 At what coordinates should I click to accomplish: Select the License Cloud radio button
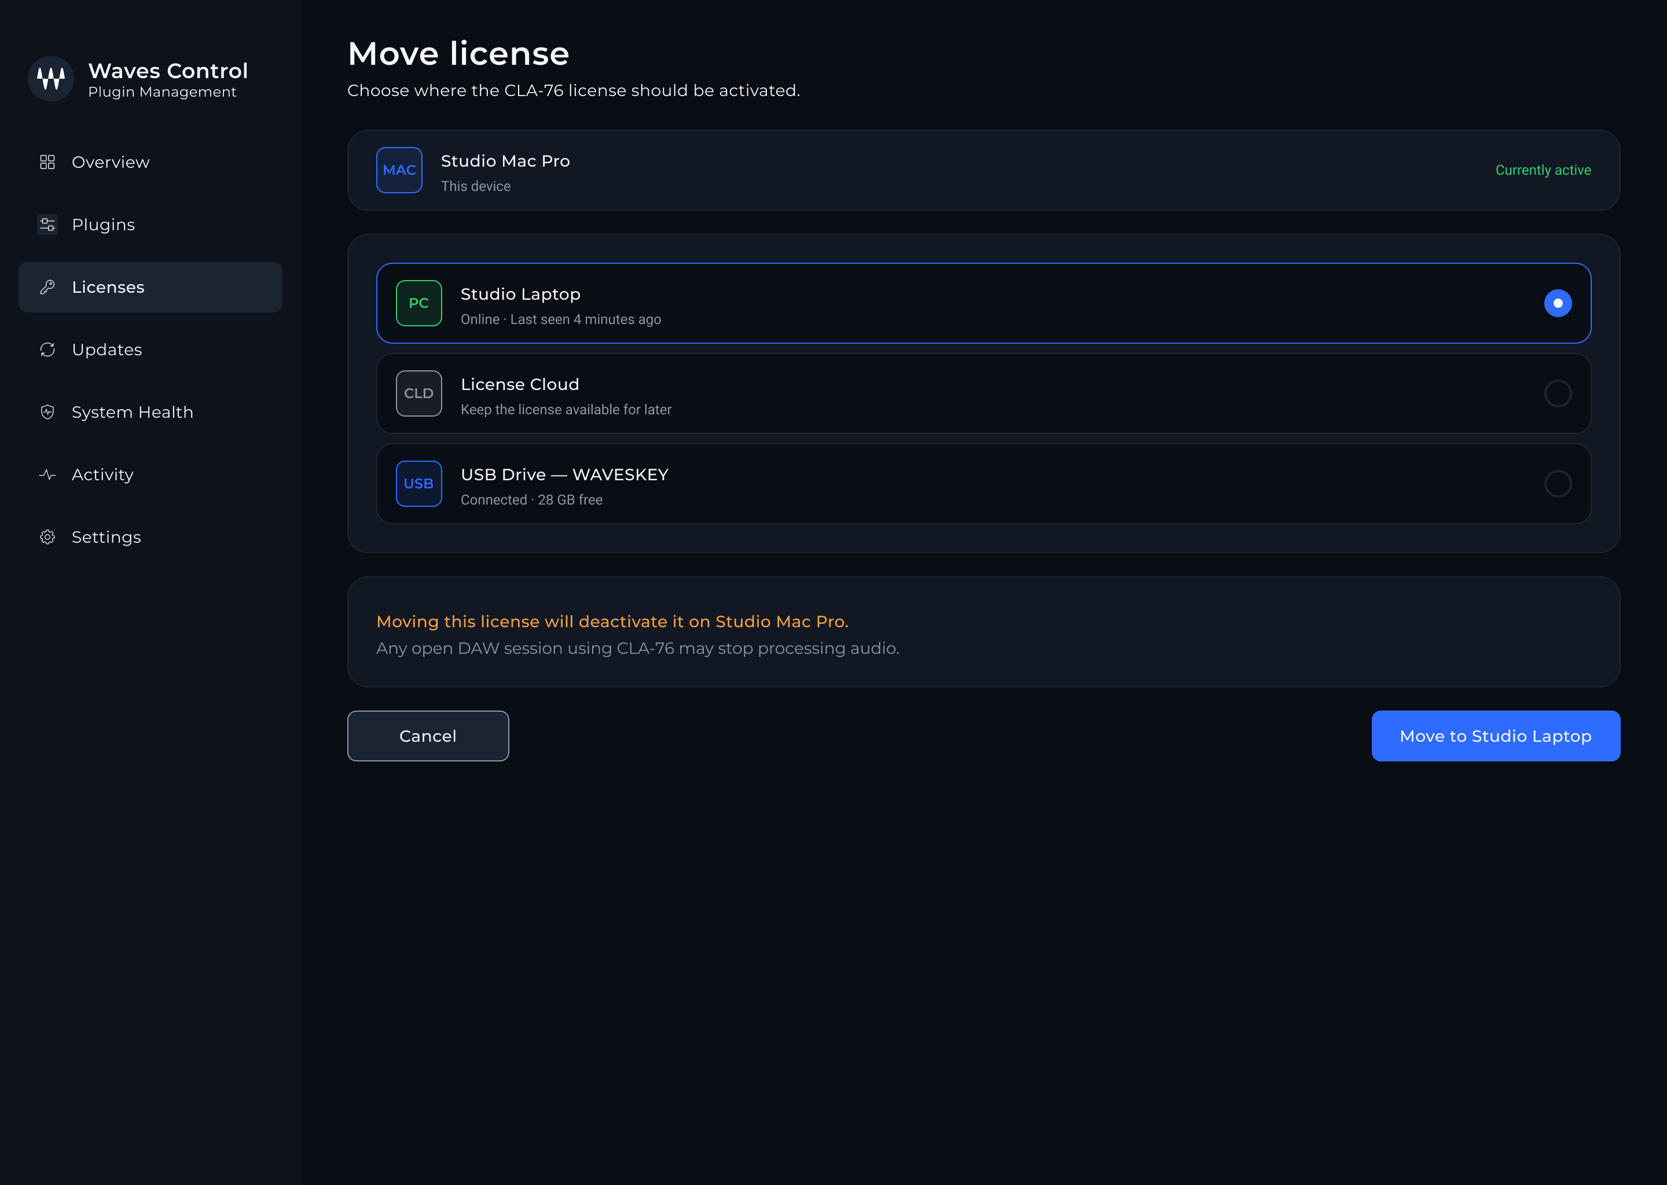1558,393
